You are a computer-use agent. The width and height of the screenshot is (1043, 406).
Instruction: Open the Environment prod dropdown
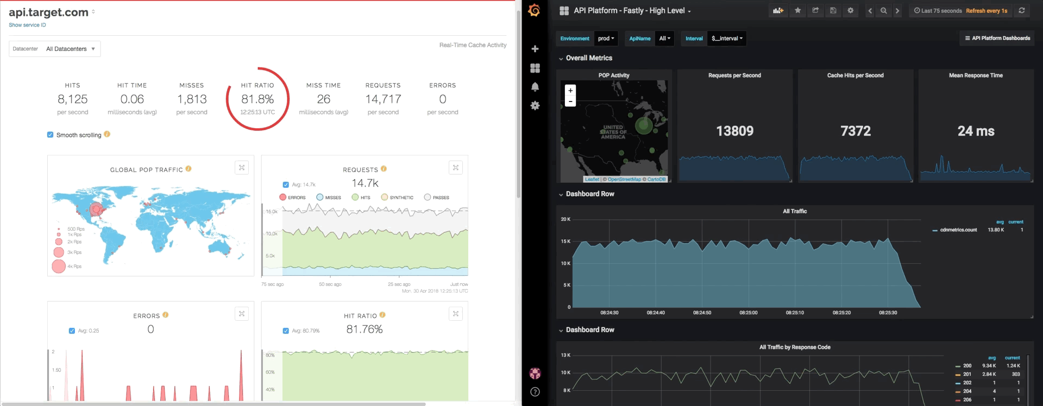(606, 39)
